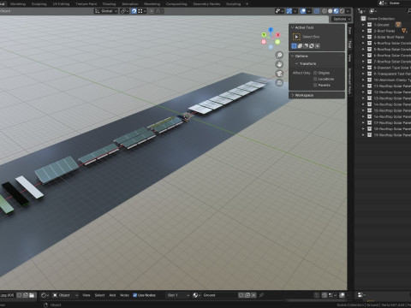Click the green Y axis gizmo ball
Viewport: 411px width, 308px height.
pos(264,35)
